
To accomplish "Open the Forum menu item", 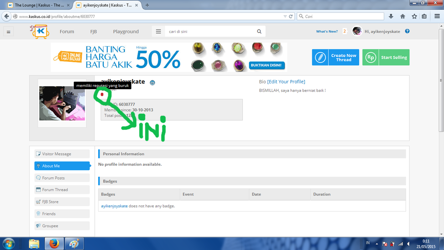I will tap(67, 32).
